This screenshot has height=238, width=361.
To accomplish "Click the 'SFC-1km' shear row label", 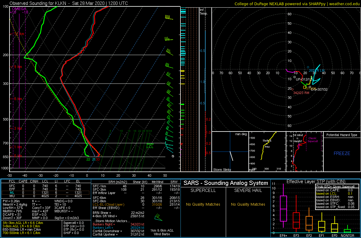I will [x=99, y=186].
